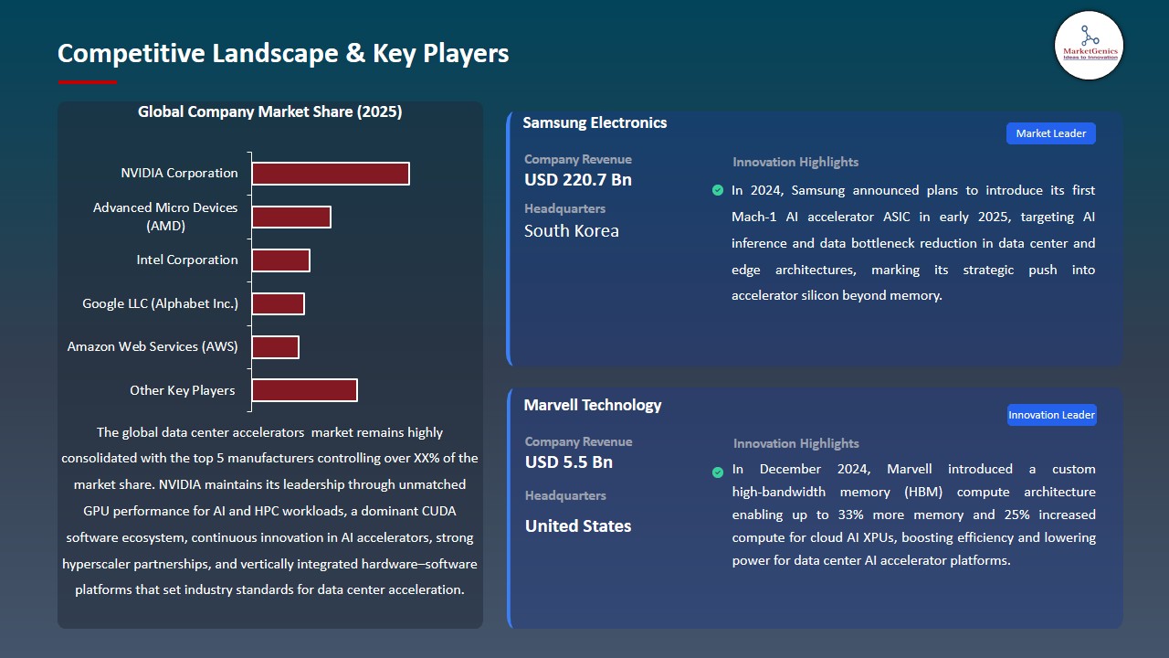Screen dimensions: 1169x658
Task: Click the Samsung Electronics card header icon area
Action: pyautogui.click(x=594, y=122)
